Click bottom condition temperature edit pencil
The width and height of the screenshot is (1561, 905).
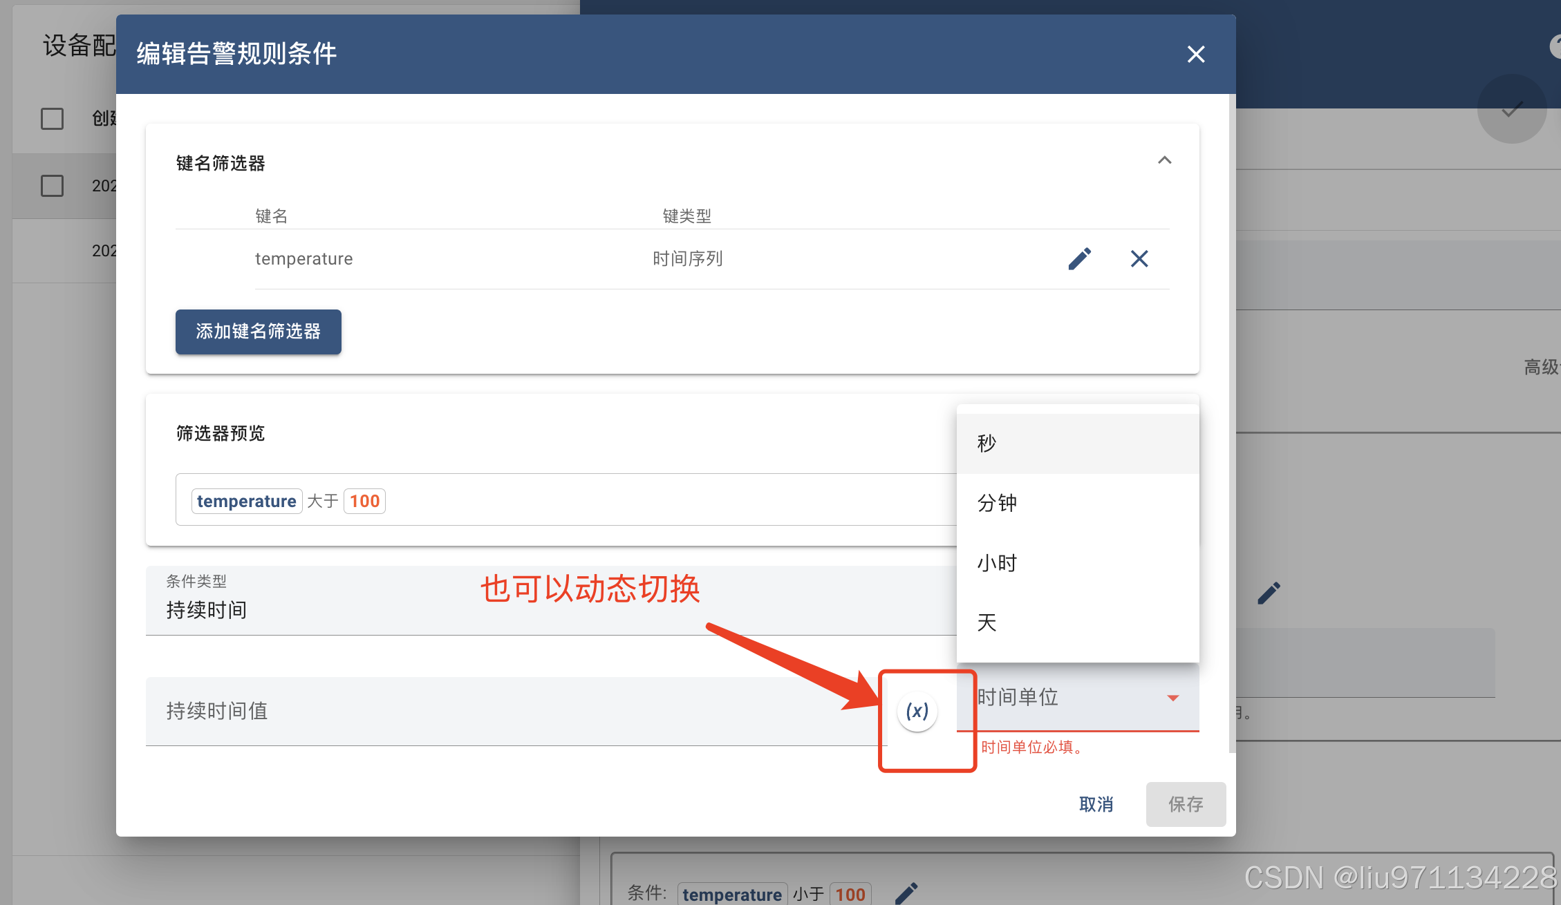[906, 893]
